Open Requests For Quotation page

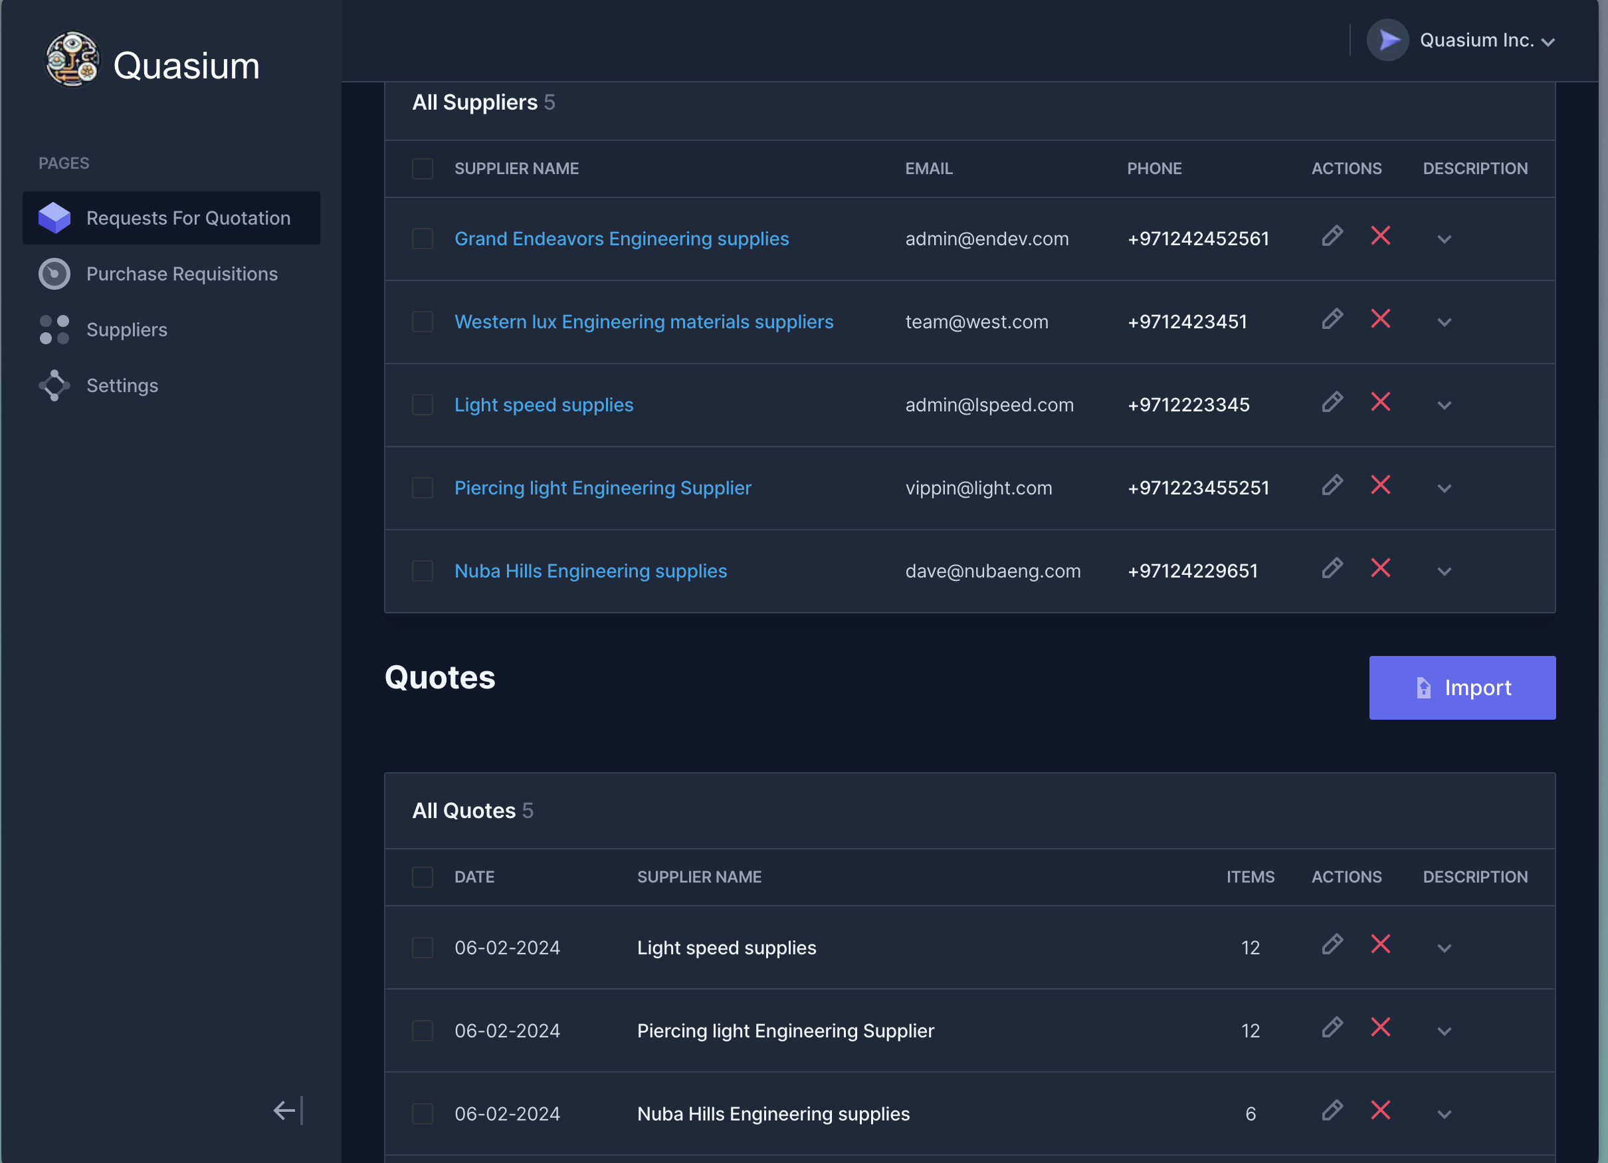pos(171,218)
